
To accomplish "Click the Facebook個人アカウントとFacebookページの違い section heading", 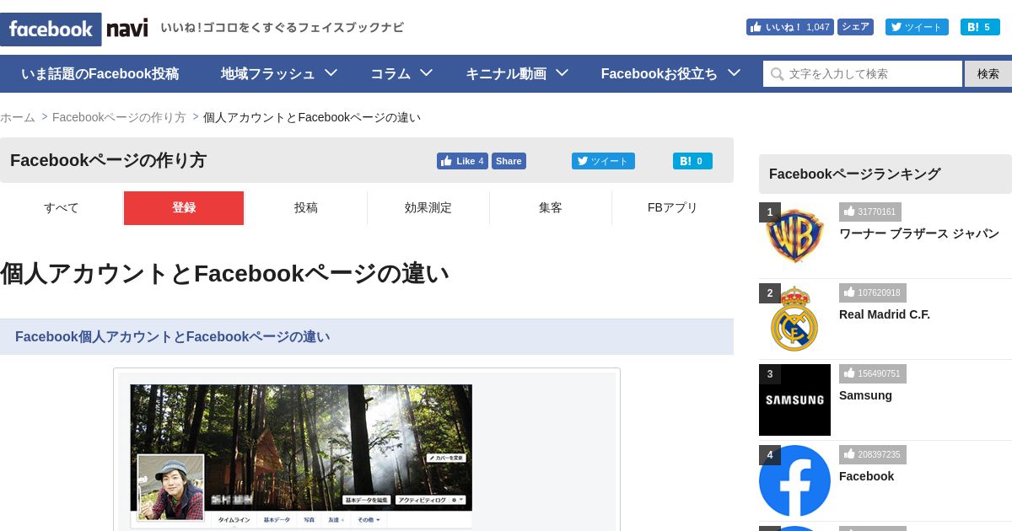I will click(172, 337).
